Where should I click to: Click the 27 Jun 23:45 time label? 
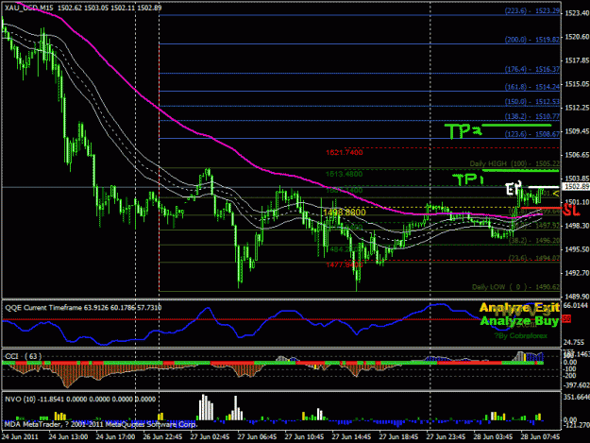446,437
